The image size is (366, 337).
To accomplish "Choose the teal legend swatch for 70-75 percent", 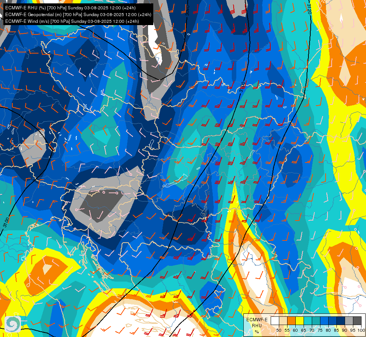I will coord(316,321).
